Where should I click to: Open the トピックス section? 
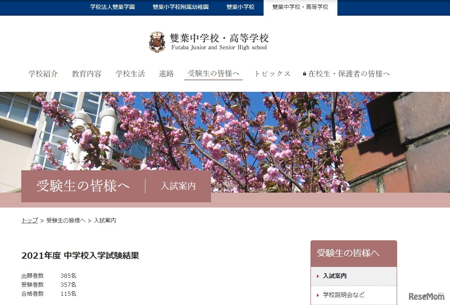273,74
